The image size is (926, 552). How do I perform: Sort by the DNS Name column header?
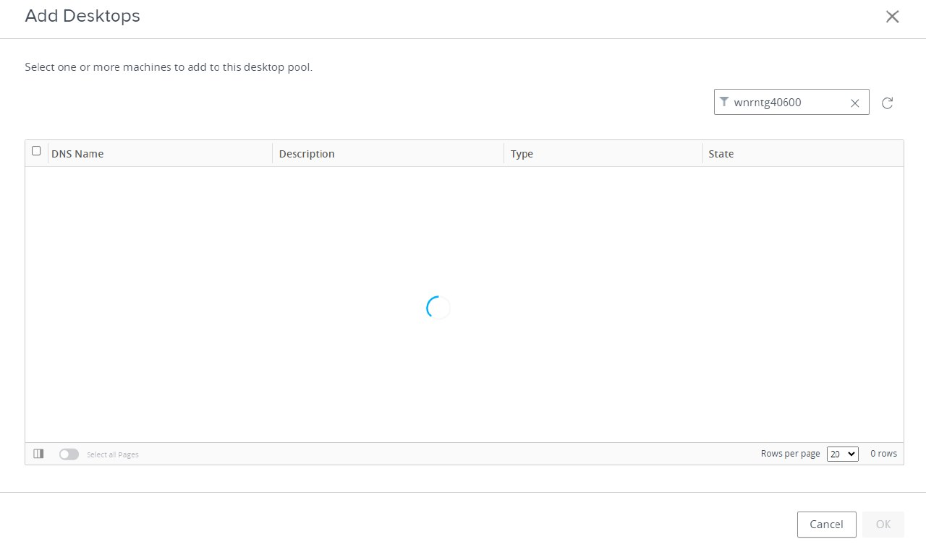77,154
